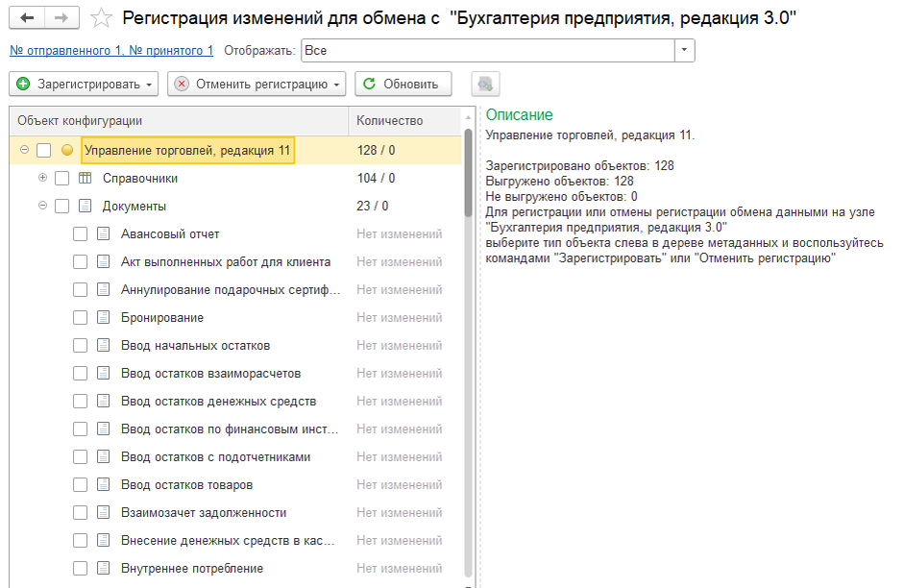The height and width of the screenshot is (588, 904).
Task: Click document icon of Ввод остатков денежных средств
Action: (103, 402)
